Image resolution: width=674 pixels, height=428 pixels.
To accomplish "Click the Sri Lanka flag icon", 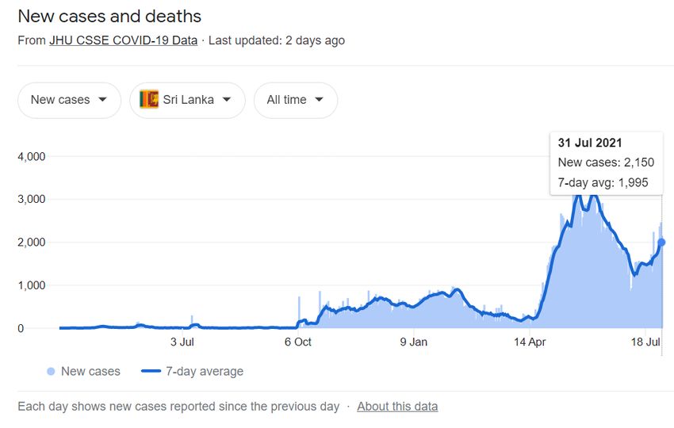I will [x=149, y=99].
